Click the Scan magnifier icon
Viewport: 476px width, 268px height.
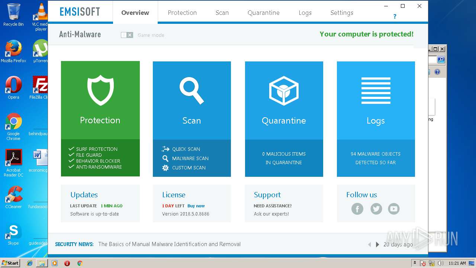pos(192,91)
